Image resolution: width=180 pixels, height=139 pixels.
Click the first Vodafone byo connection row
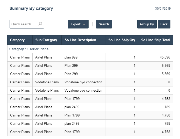[x=90, y=82]
